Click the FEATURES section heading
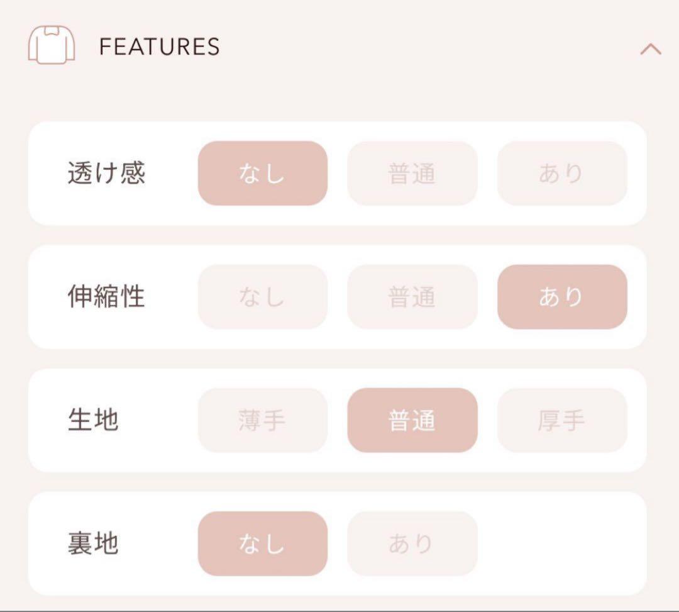 (160, 47)
